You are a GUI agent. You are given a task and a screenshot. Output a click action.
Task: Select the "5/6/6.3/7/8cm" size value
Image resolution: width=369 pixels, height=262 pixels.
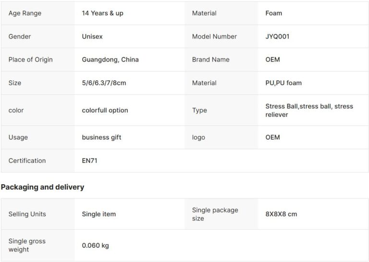[x=104, y=83]
